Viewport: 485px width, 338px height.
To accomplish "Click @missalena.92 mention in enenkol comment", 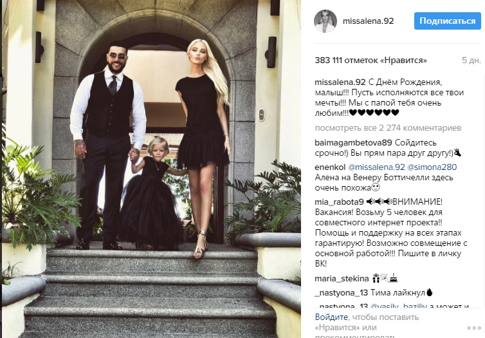I will (x=376, y=167).
